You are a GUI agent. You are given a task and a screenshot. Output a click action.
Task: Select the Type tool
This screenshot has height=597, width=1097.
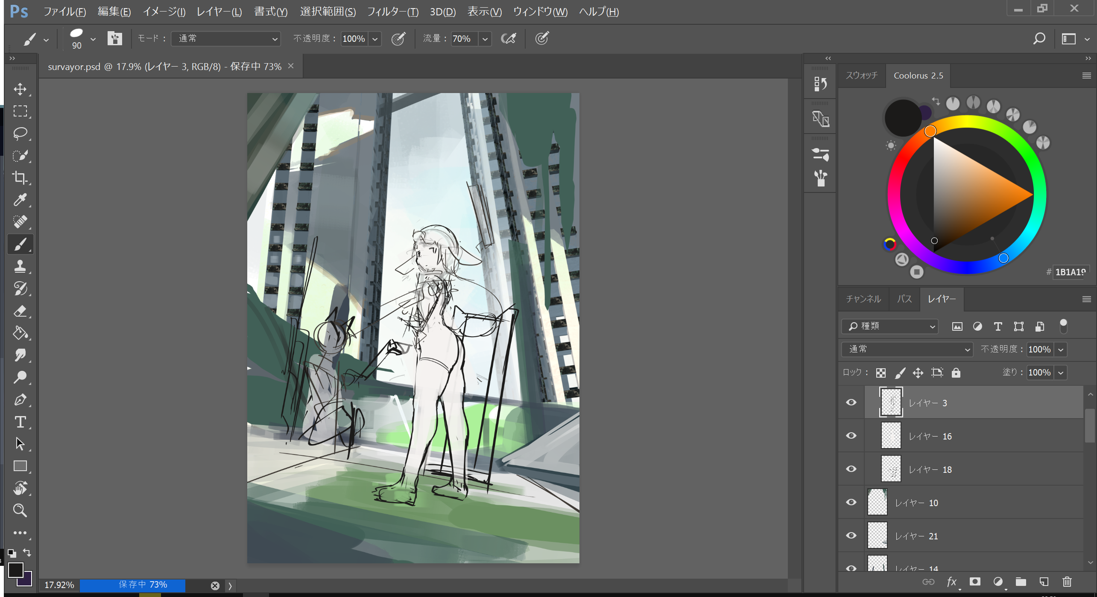pos(20,422)
